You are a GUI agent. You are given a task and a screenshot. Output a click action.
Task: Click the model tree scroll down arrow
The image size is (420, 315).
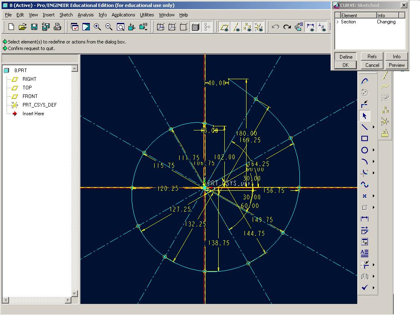[x=75, y=293]
